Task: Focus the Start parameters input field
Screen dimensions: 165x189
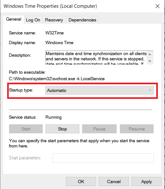Action: coord(103,158)
